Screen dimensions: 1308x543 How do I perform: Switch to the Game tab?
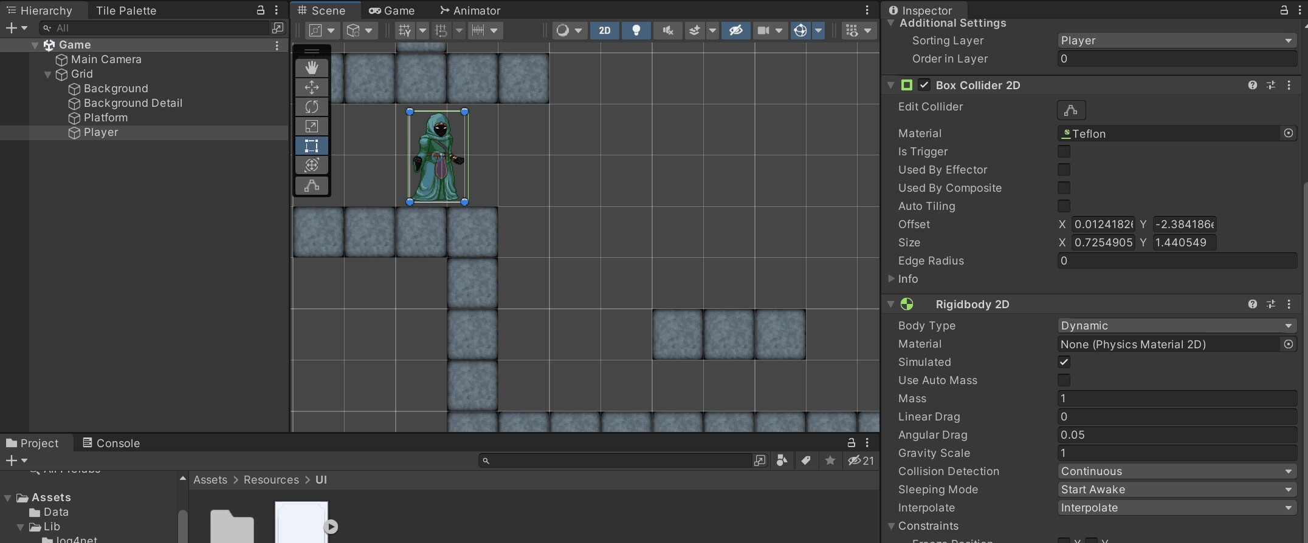pyautogui.click(x=392, y=10)
